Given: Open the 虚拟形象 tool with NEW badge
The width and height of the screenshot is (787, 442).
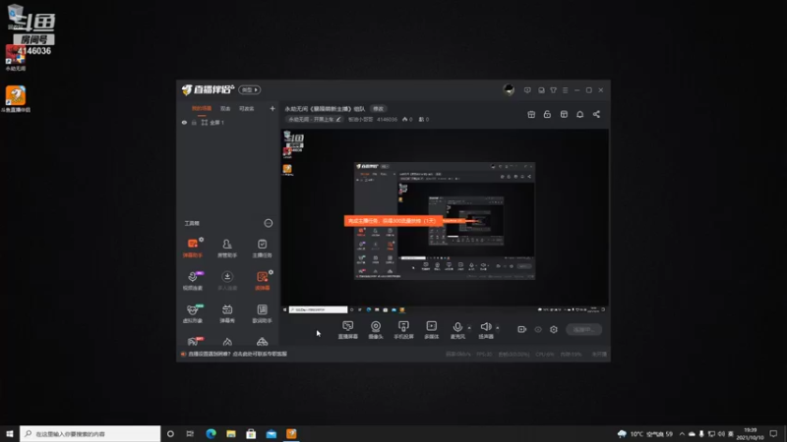Looking at the screenshot, I should (192, 312).
